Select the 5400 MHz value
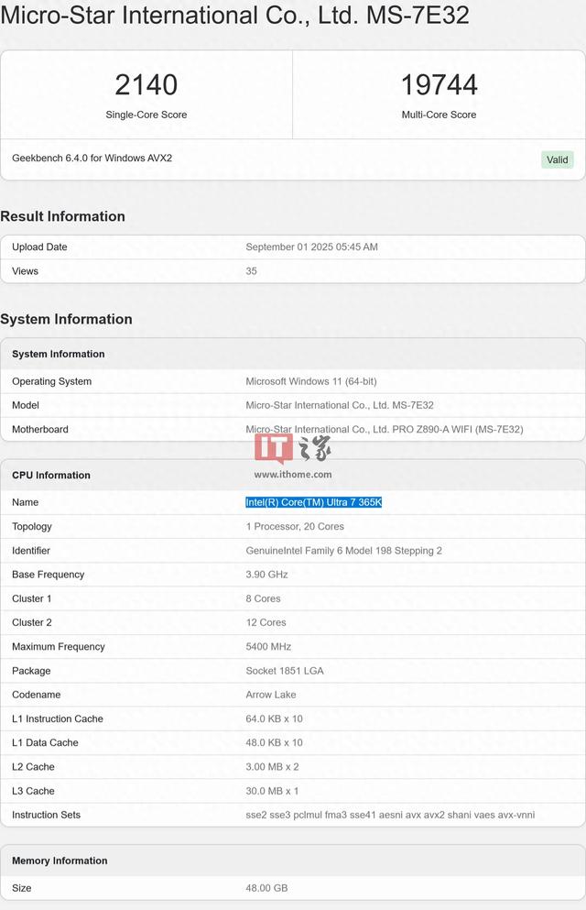Viewport: 586px width, 910px height. (268, 646)
